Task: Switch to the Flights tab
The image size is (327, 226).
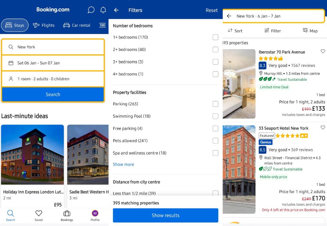Action: pos(43,25)
